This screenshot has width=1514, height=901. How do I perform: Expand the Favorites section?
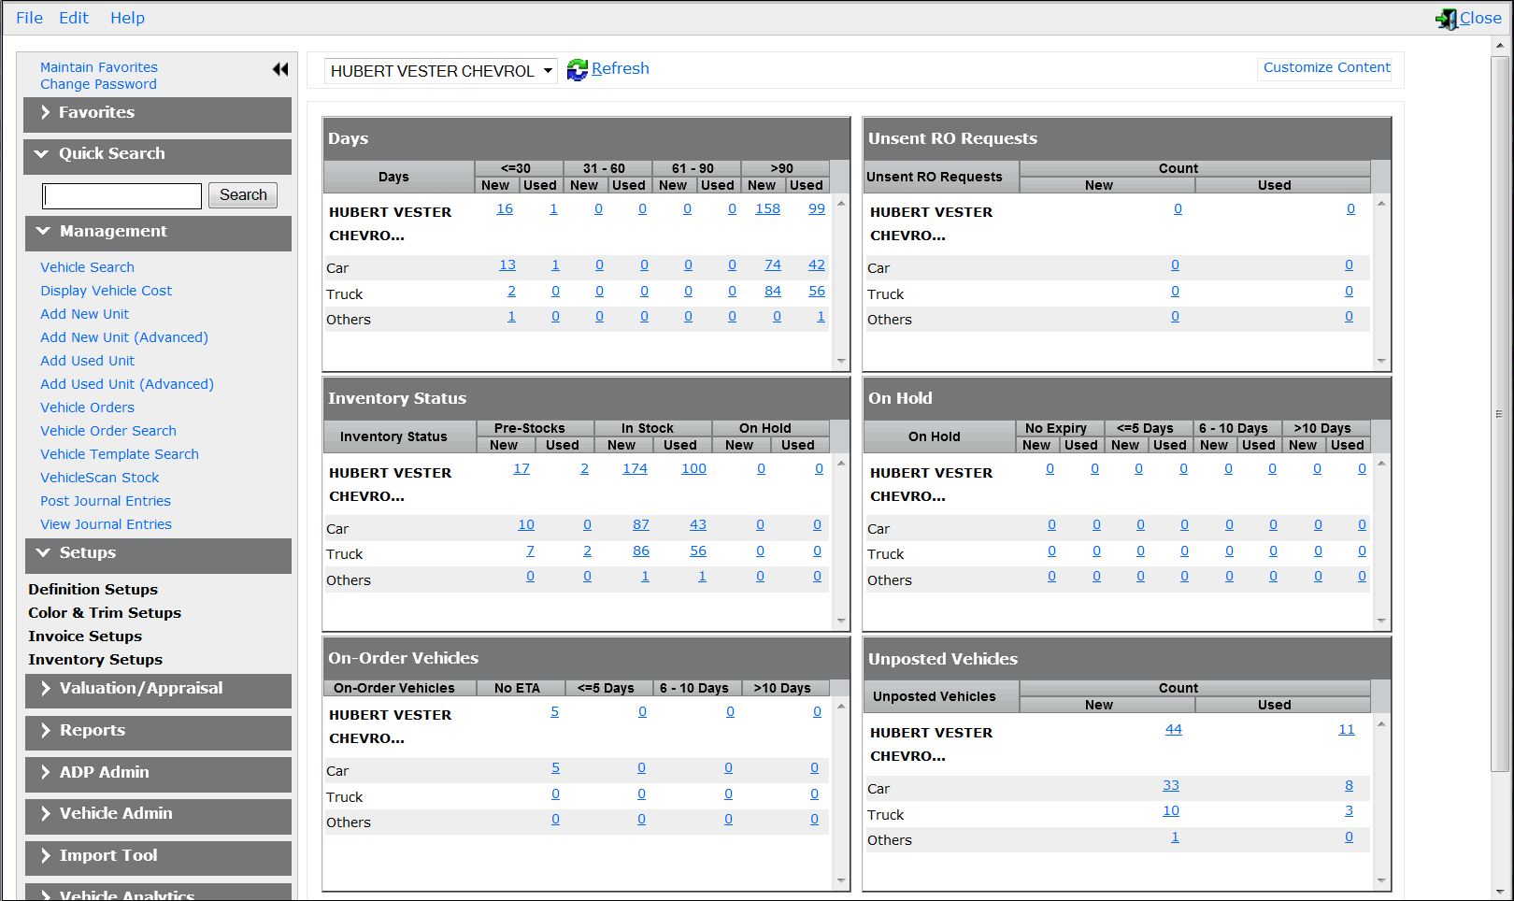pyautogui.click(x=157, y=113)
